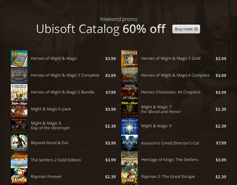Screen dimensions: 237x185
Task: Select the Might & Magic 6-pack cover
Action: 19,109
